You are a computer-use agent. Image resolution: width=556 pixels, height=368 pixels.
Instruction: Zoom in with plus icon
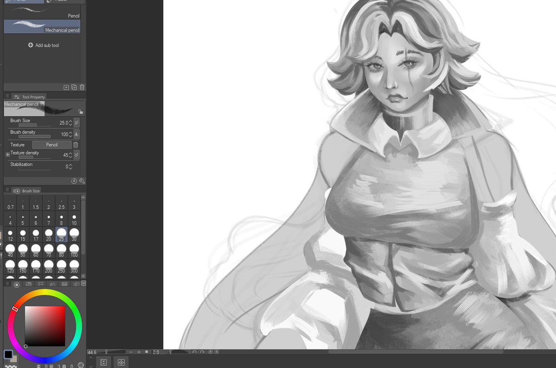click(x=139, y=352)
